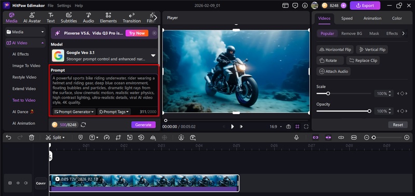
Task: Take a snapshot with the camera icon
Action: [288, 127]
